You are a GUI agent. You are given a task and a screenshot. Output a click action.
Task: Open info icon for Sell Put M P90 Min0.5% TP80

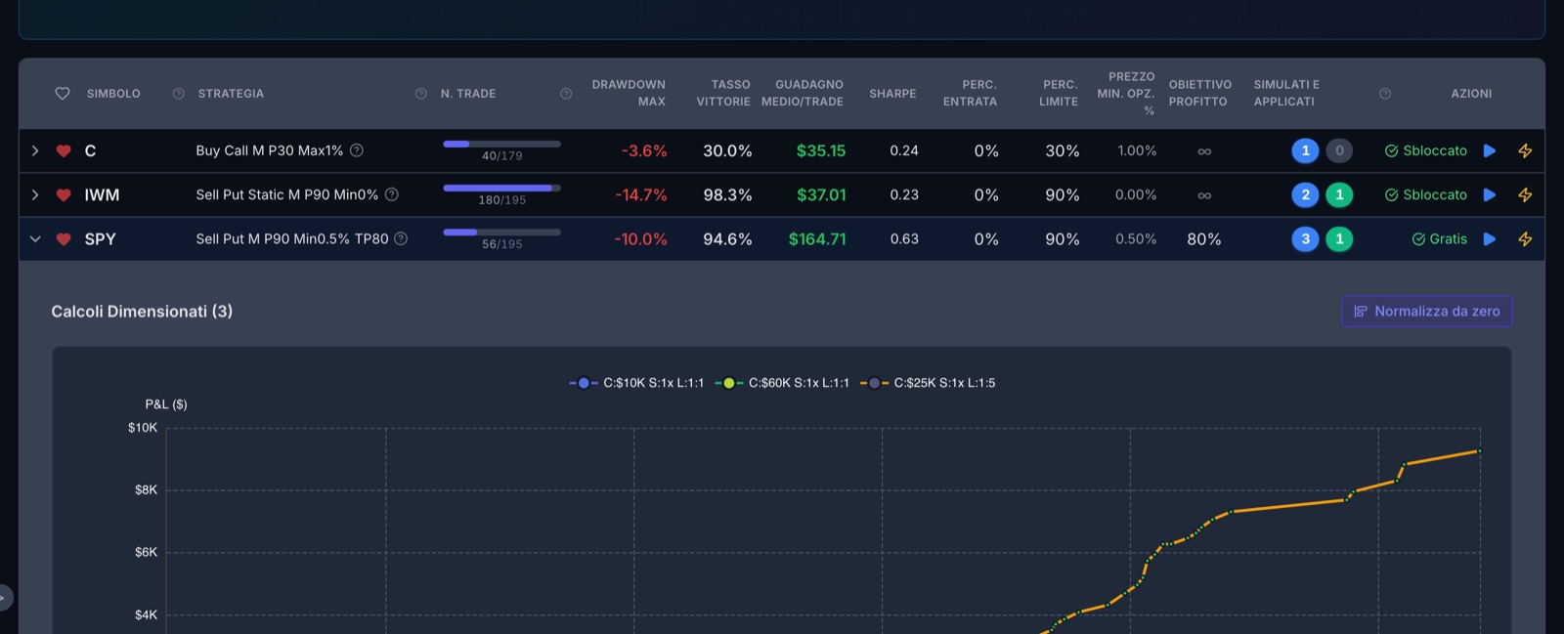(x=401, y=238)
